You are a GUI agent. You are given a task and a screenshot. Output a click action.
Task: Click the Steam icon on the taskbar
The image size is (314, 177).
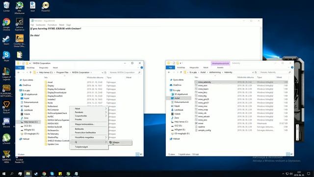36,174
